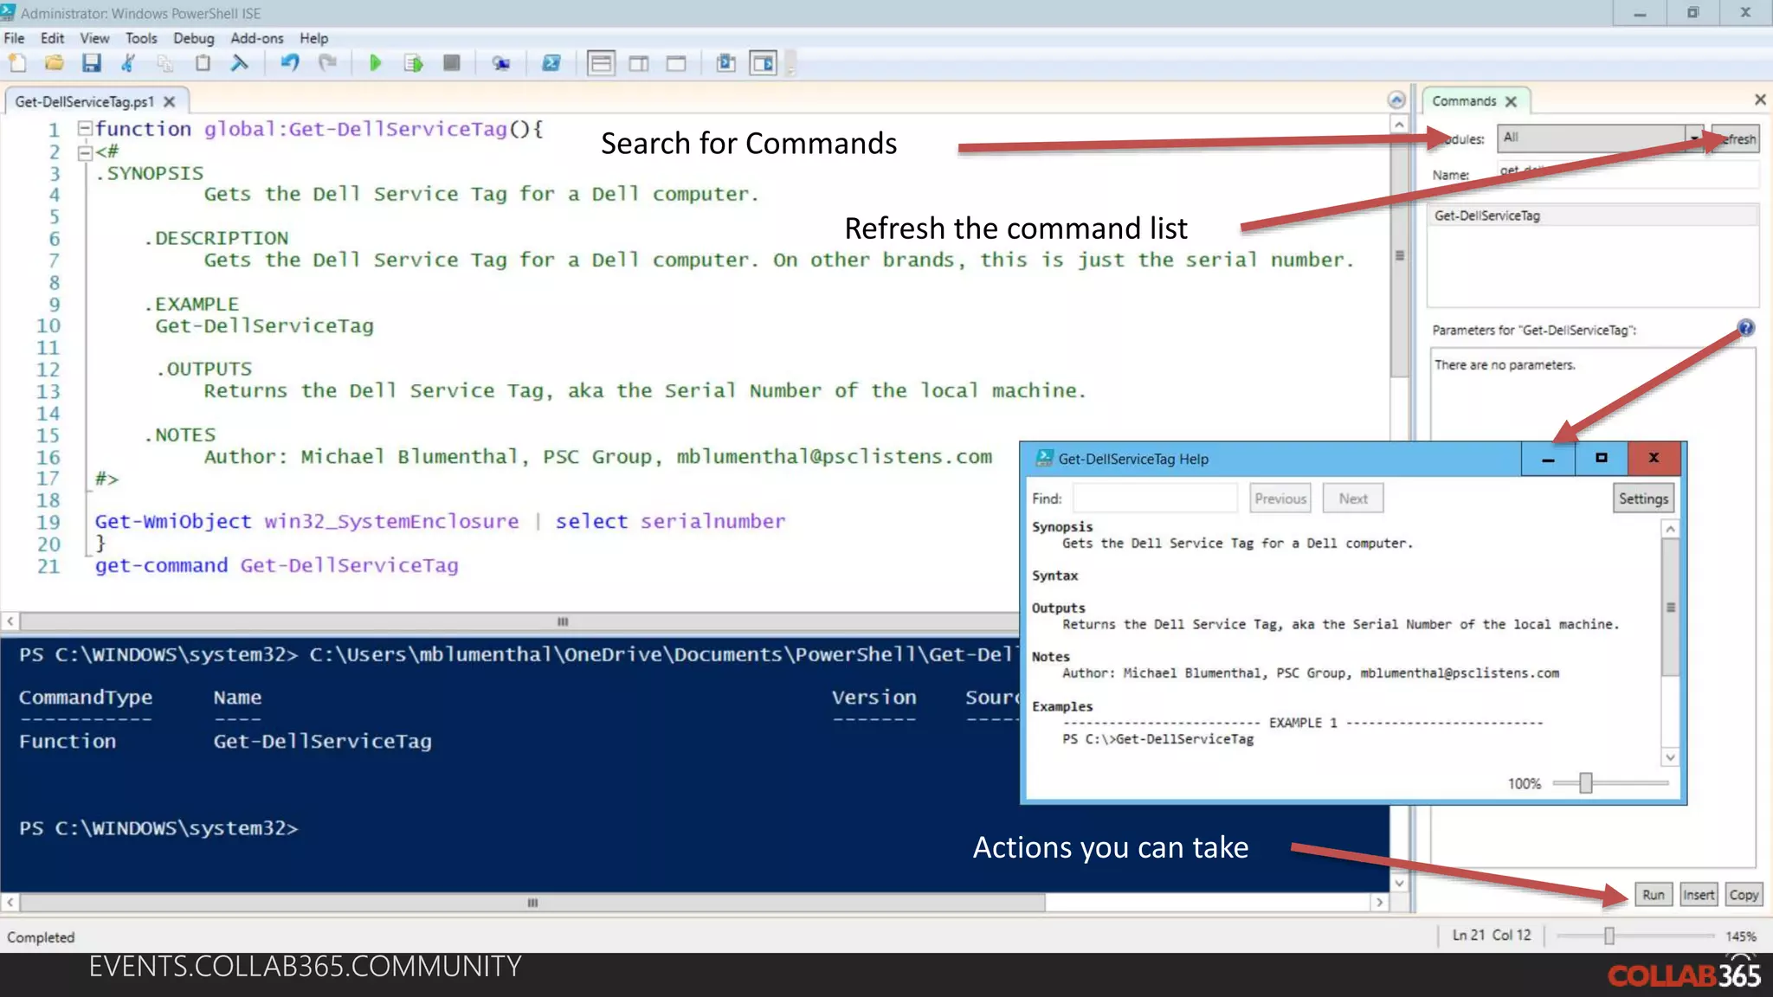Toggle command add-on pane icon
The height and width of the screenshot is (997, 1773).
click(764, 63)
